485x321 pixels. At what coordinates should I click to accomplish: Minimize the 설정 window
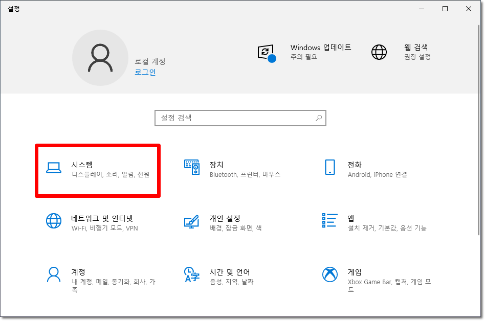pos(421,9)
